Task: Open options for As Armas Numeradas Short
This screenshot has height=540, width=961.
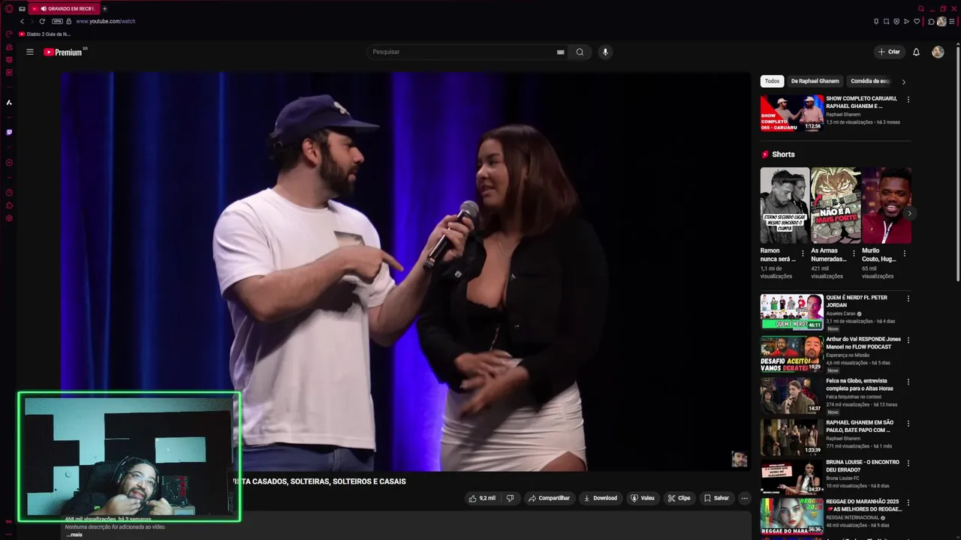Action: pos(854,253)
